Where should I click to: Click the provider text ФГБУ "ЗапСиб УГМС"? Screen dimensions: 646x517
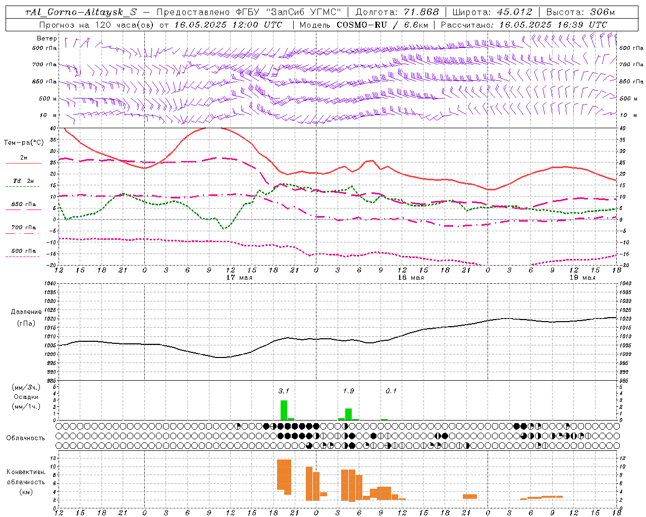(289, 13)
